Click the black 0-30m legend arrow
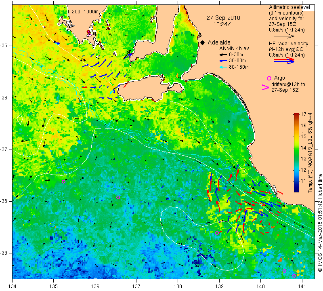The height and width of the screenshot is (291, 323). pyautogui.click(x=223, y=55)
